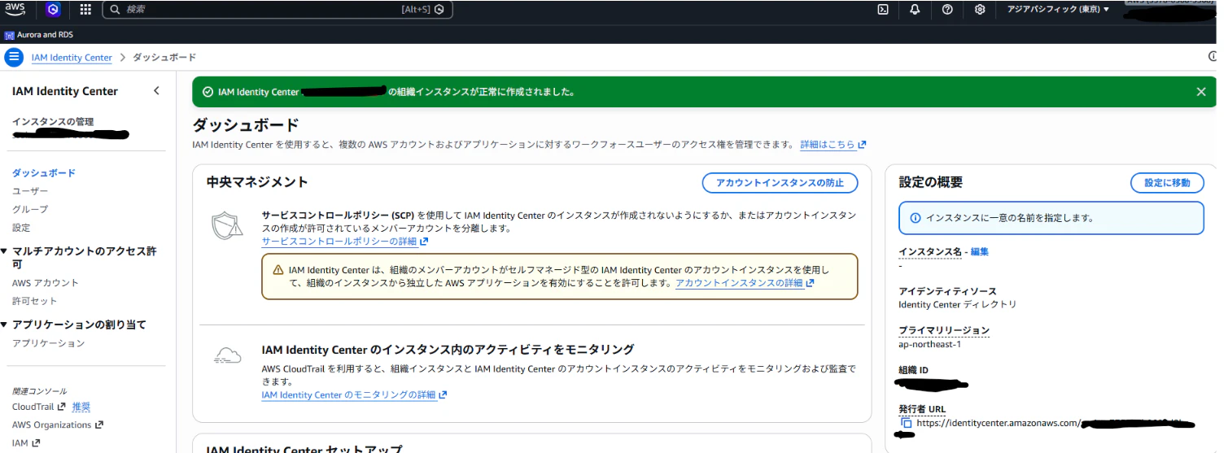Click the 推奨 link next to CloudTrail
This screenshot has width=1228, height=453.
point(81,407)
